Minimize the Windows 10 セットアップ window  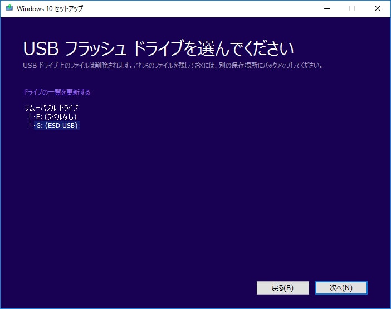pyautogui.click(x=326, y=8)
